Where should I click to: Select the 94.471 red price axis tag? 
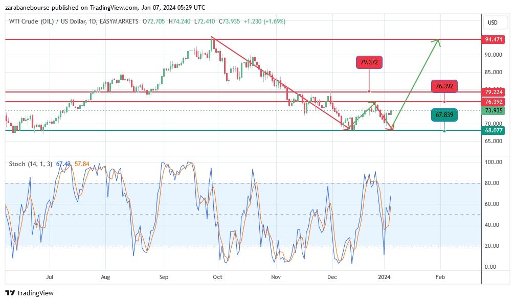(494, 39)
